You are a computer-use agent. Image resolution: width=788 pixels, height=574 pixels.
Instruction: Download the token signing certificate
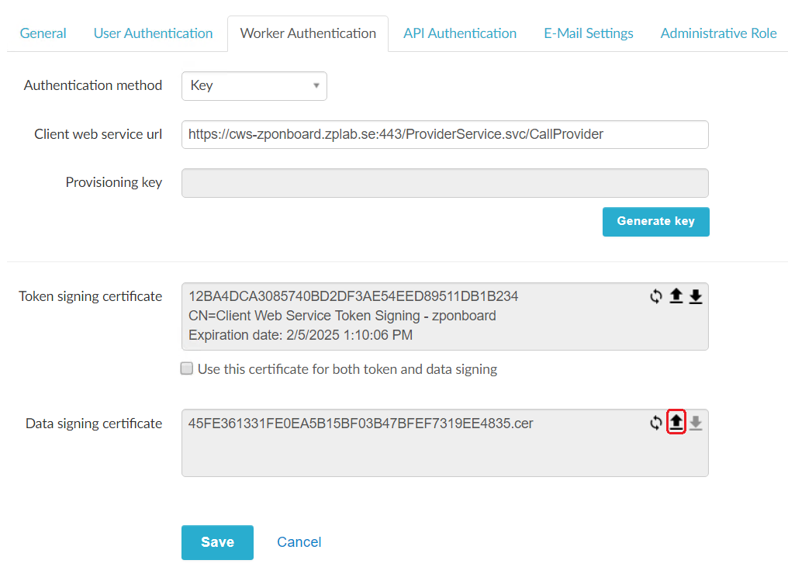coord(696,296)
